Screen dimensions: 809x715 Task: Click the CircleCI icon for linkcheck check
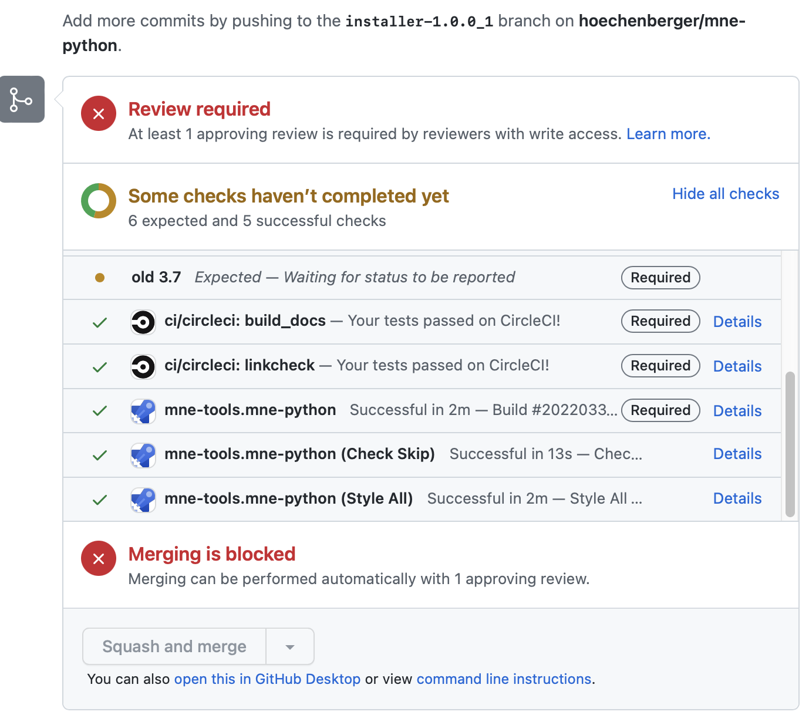click(143, 366)
